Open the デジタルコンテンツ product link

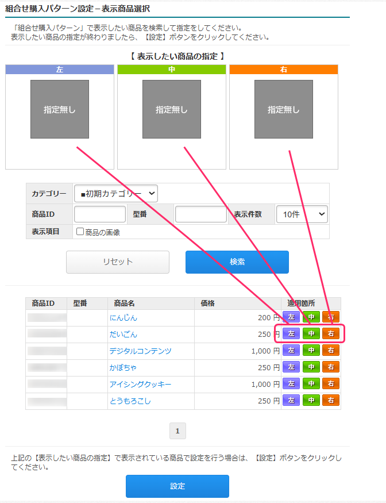pos(140,351)
